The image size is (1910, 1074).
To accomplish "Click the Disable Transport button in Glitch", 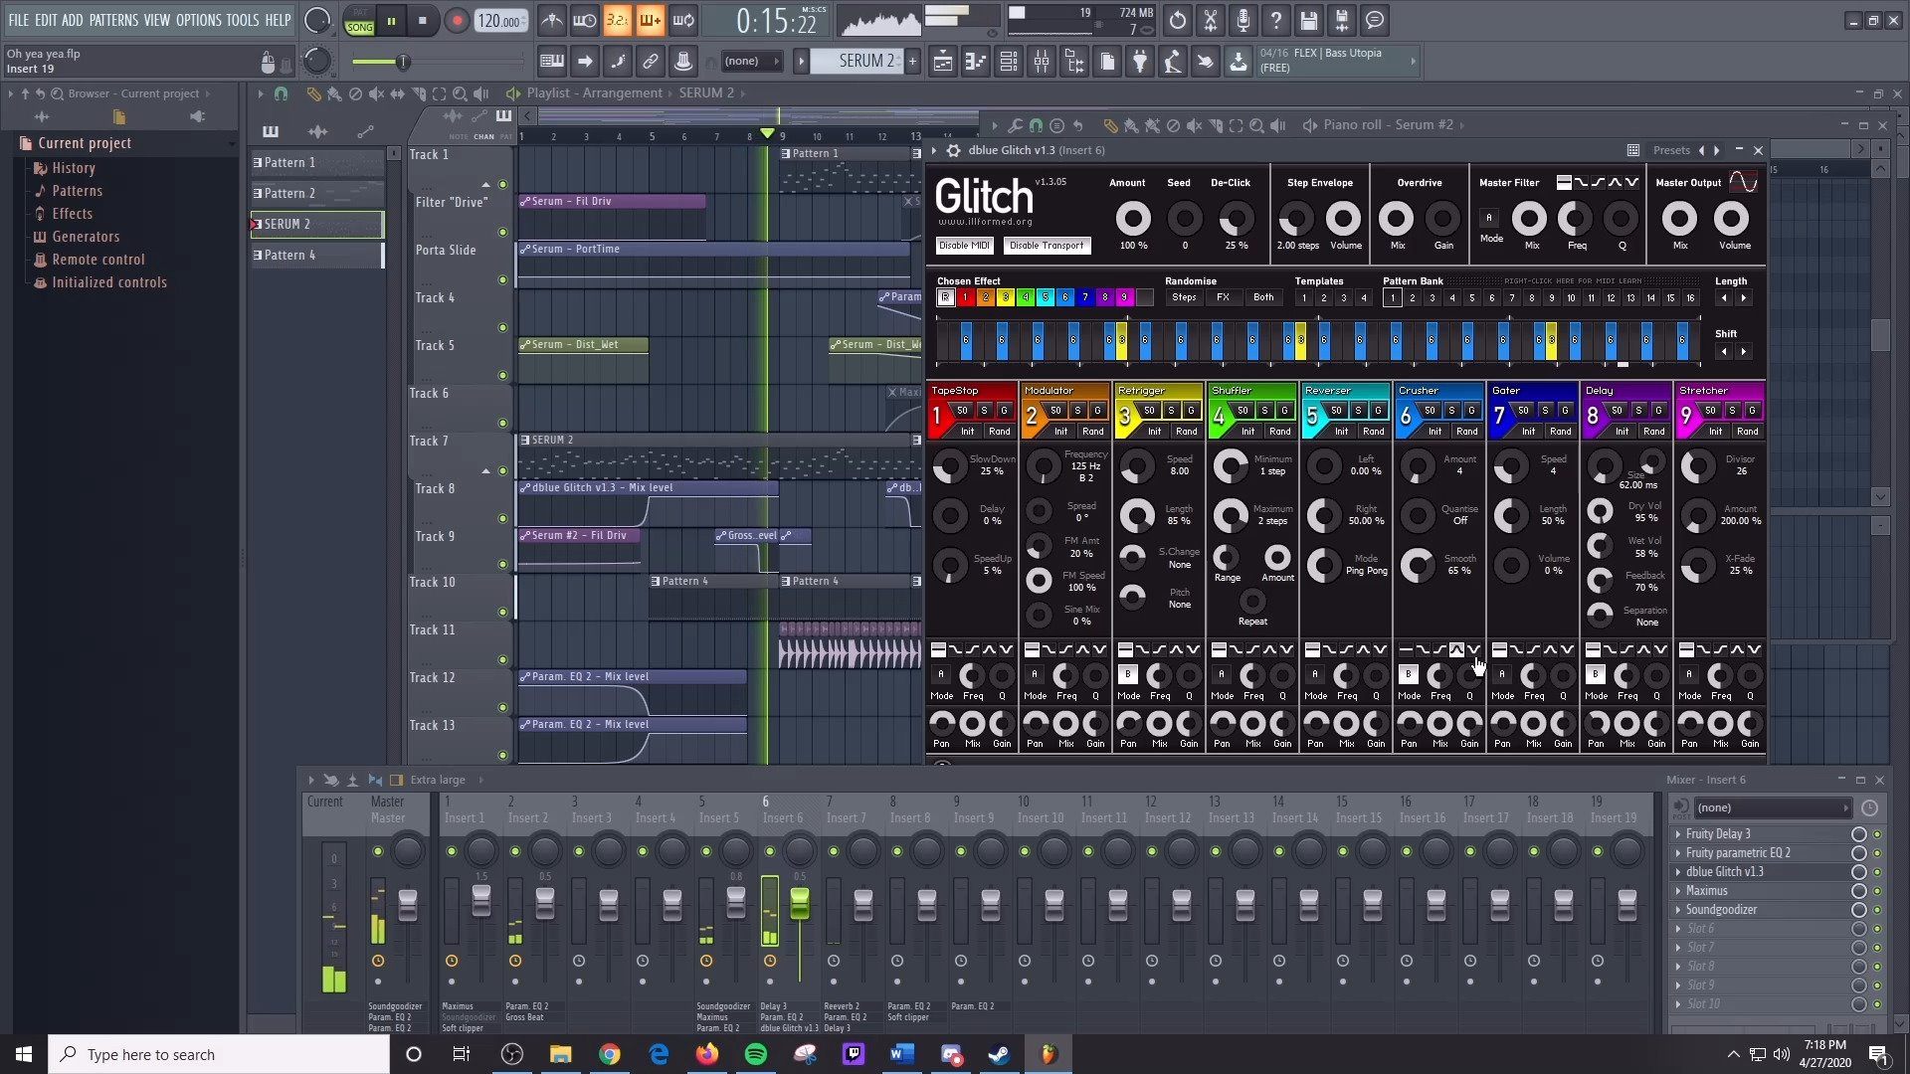I will tap(1047, 246).
